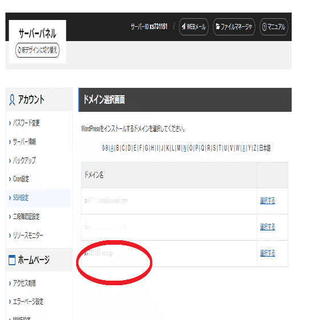This screenshot has width=320, height=320.
Task: Open サーバー情報 in the sidebar
Action: pyautogui.click(x=25, y=141)
